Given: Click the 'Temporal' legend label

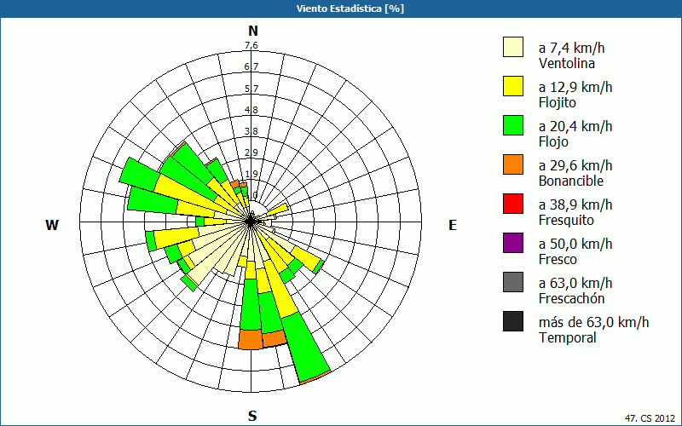Looking at the screenshot, I should pos(567,337).
